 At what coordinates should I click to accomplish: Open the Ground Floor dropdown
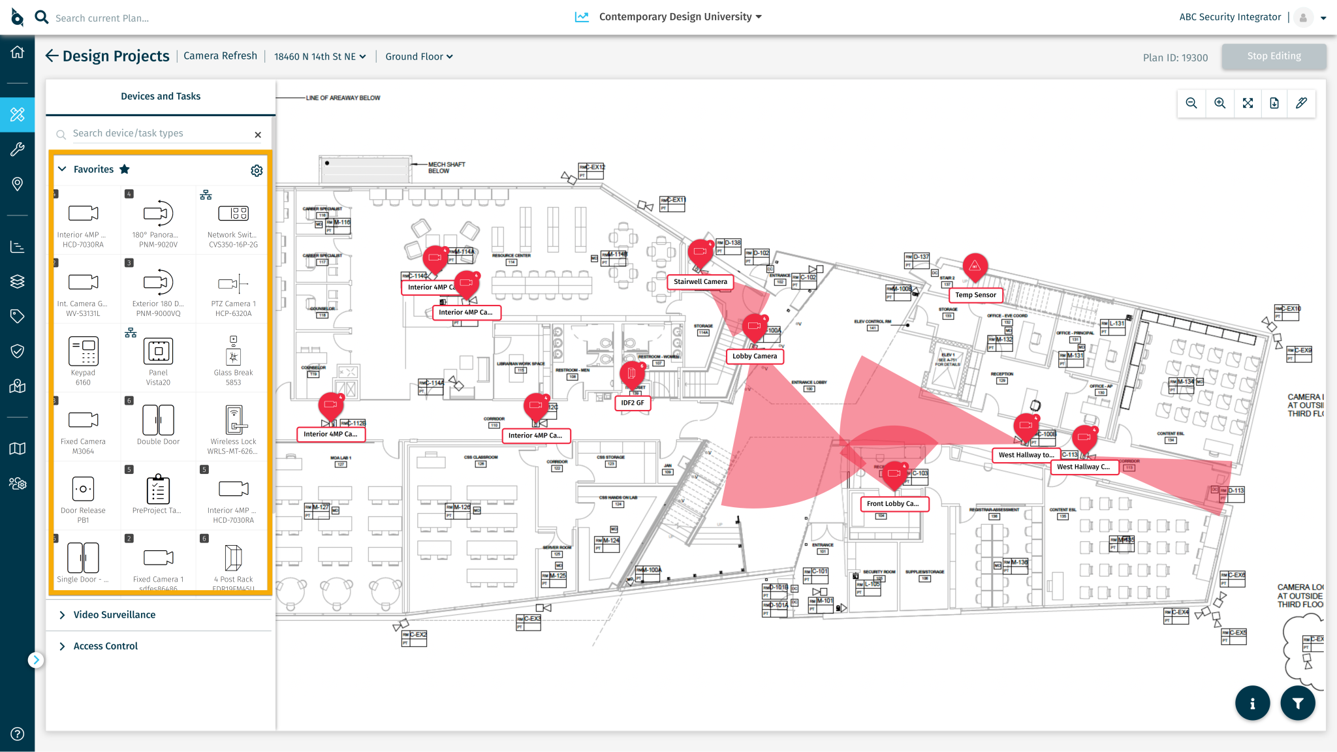pyautogui.click(x=418, y=56)
